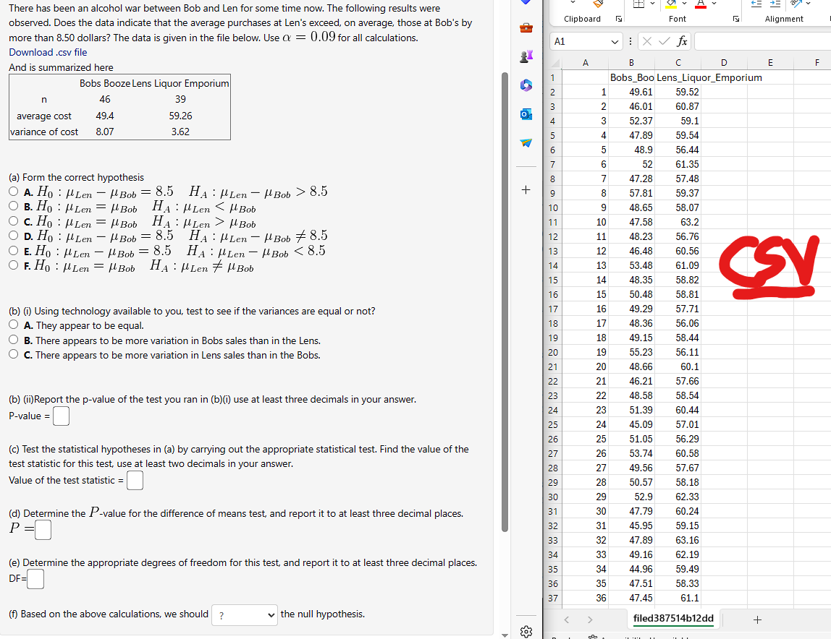831x639 pixels.
Task: Open the paper plane Drop icon in the sidebar
Action: [526, 142]
